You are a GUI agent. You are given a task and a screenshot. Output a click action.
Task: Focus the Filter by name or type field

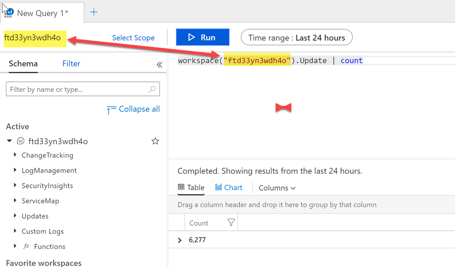coord(83,89)
